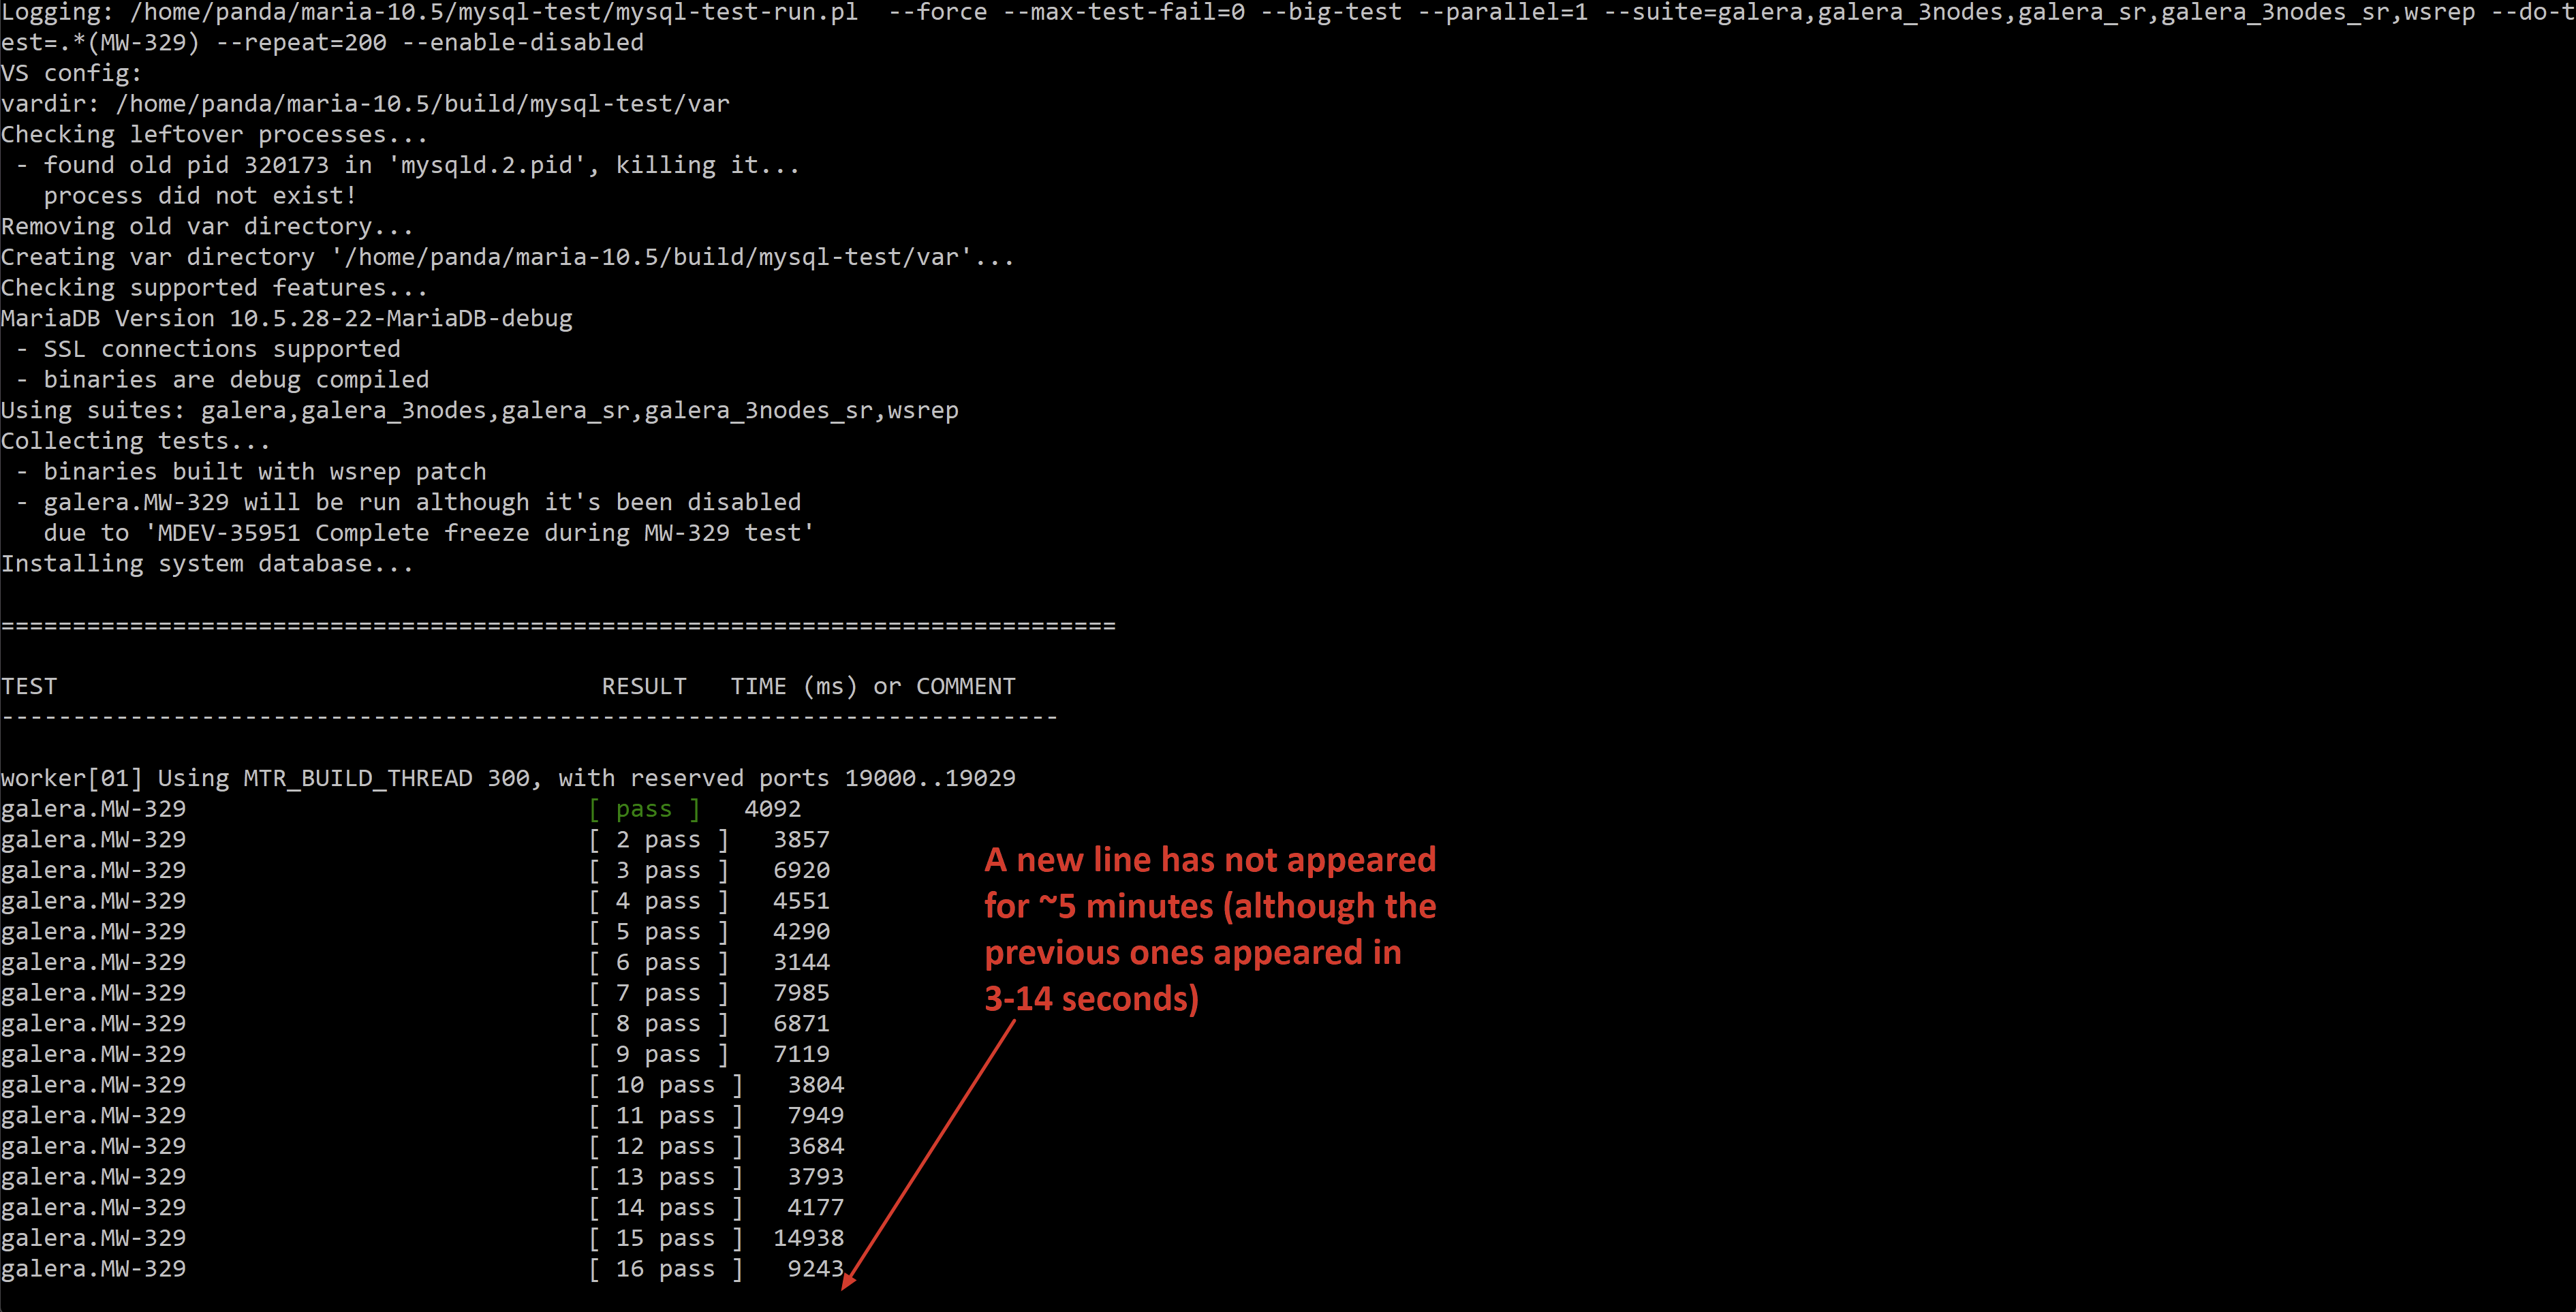The image size is (2576, 1312).
Task: Click the worker[01] MTR_BUILD_THREAD line
Action: tap(508, 778)
